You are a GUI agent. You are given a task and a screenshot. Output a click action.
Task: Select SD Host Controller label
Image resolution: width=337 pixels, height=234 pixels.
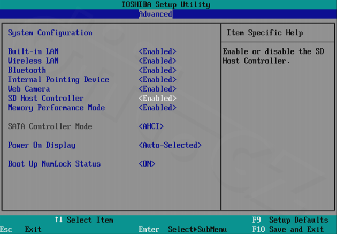pos(46,99)
